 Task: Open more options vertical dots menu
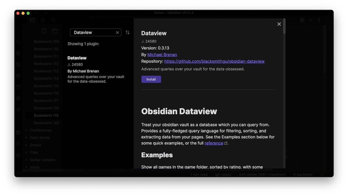tap(319, 20)
